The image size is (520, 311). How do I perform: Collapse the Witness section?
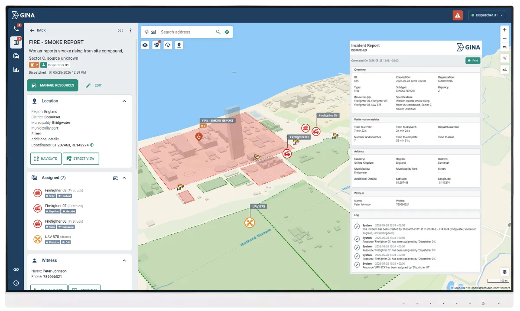pyautogui.click(x=124, y=260)
